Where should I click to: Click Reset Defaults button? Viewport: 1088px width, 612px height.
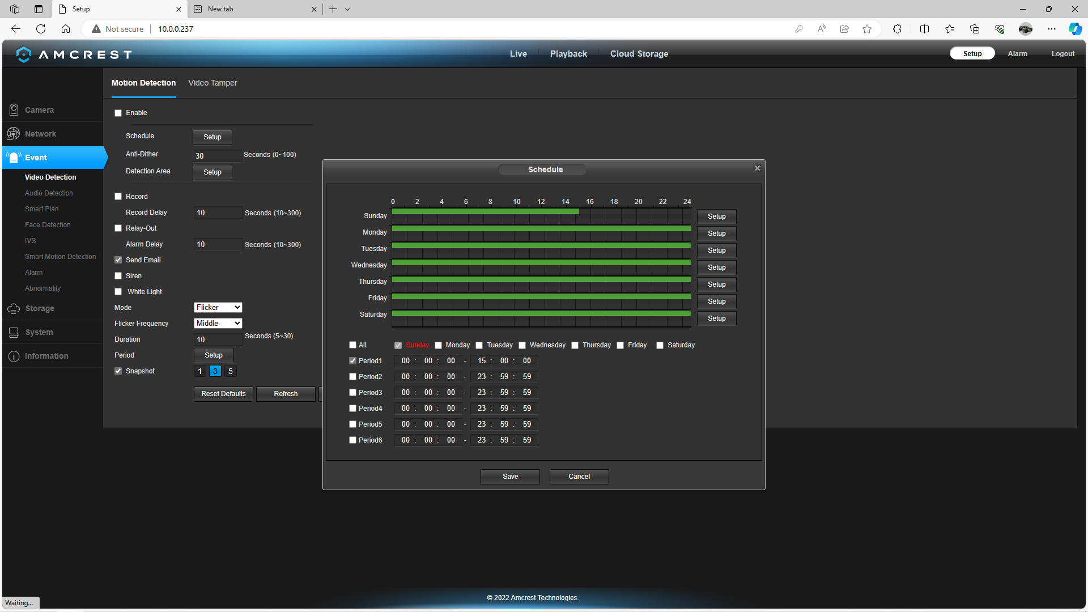223,394
